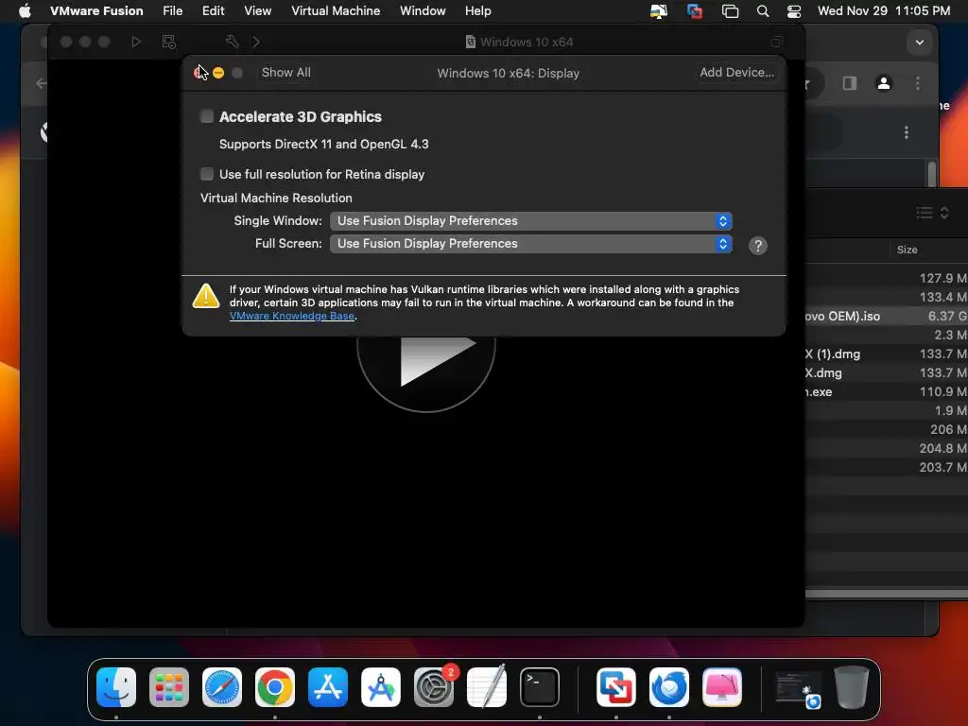968x726 pixels.
Task: Open the View menu
Action: 257,10
